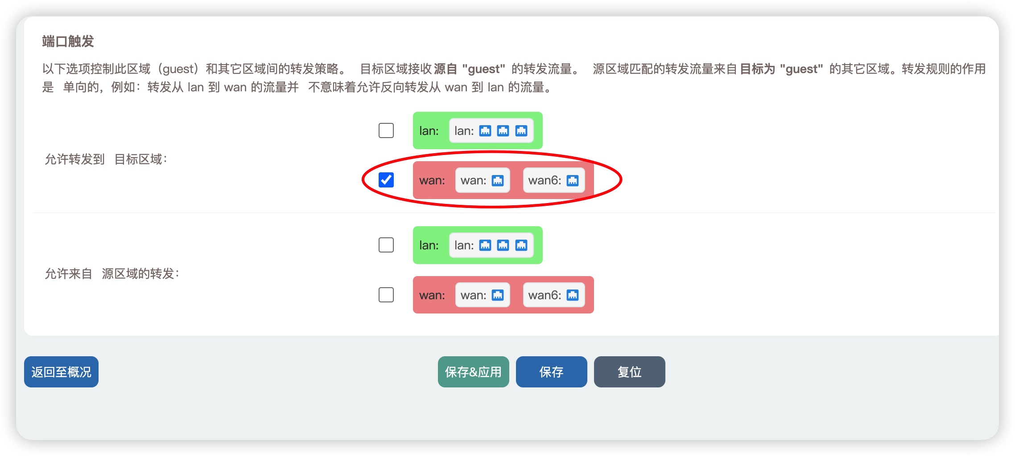The width and height of the screenshot is (1015, 456).
Task: Click the 复位 button
Action: coord(629,371)
